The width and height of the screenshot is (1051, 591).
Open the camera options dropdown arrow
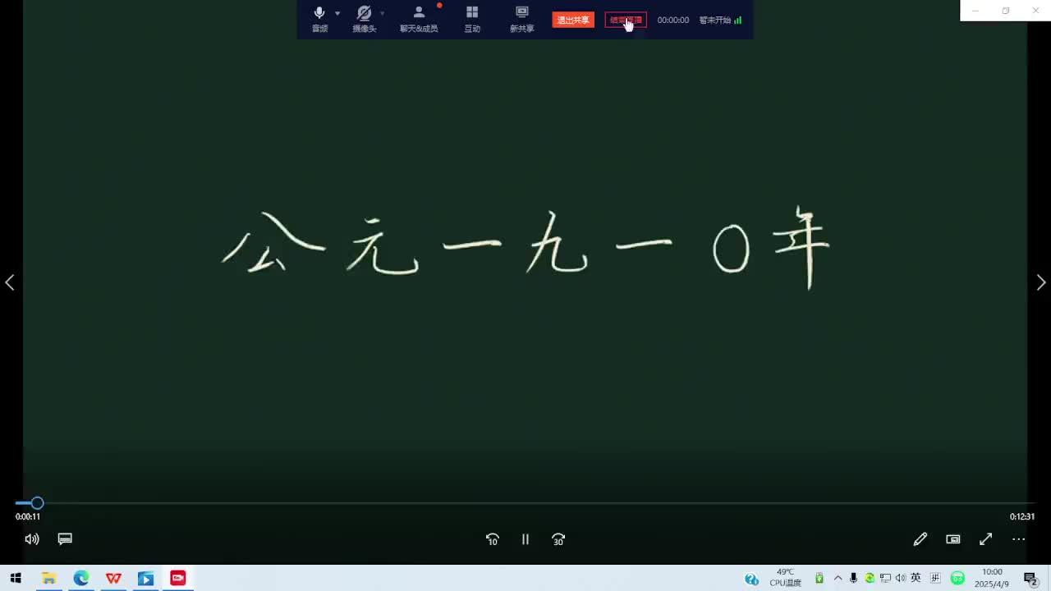382,14
